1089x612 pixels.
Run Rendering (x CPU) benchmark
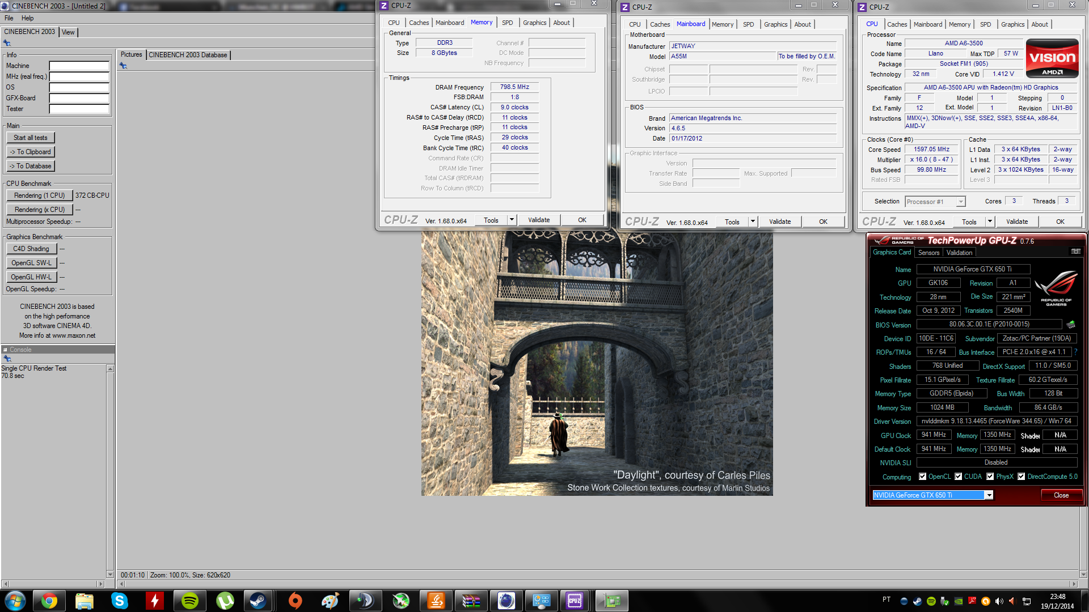coord(40,210)
